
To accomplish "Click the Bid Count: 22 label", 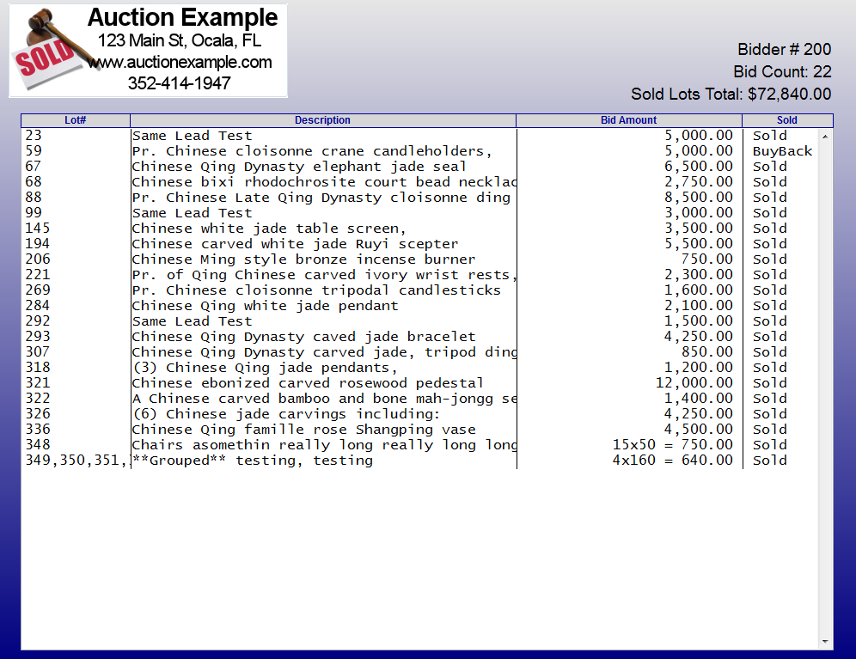I will 782,72.
